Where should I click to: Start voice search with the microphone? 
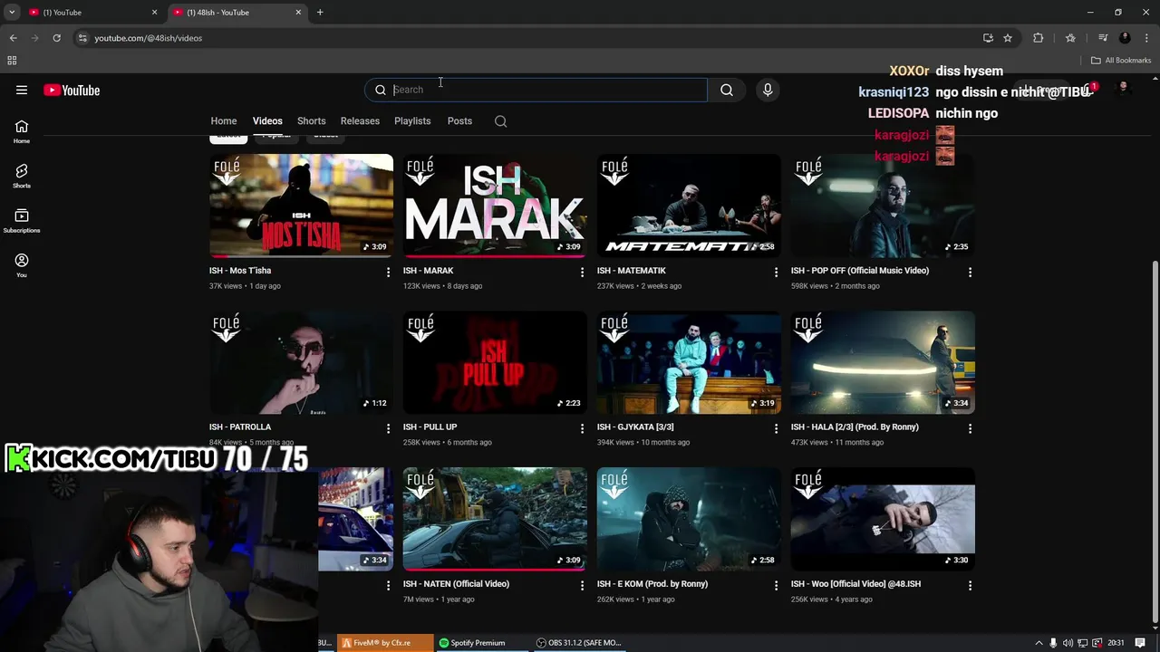pyautogui.click(x=768, y=90)
